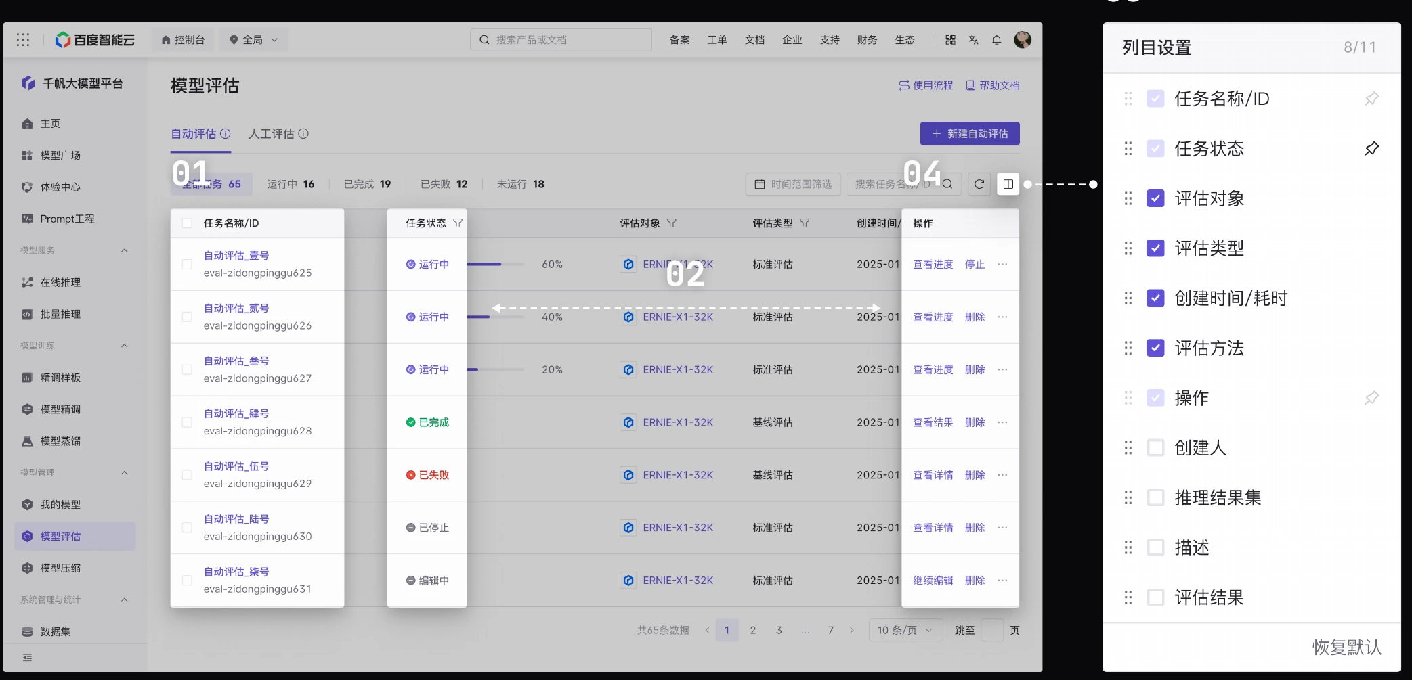The height and width of the screenshot is (680, 1412).
Task: Uncheck 评估对象 column checkbox
Action: [x=1155, y=198]
